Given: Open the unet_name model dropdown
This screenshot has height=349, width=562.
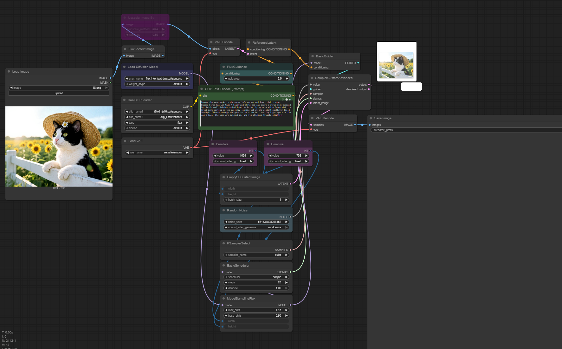Looking at the screenshot, I should click(x=157, y=79).
